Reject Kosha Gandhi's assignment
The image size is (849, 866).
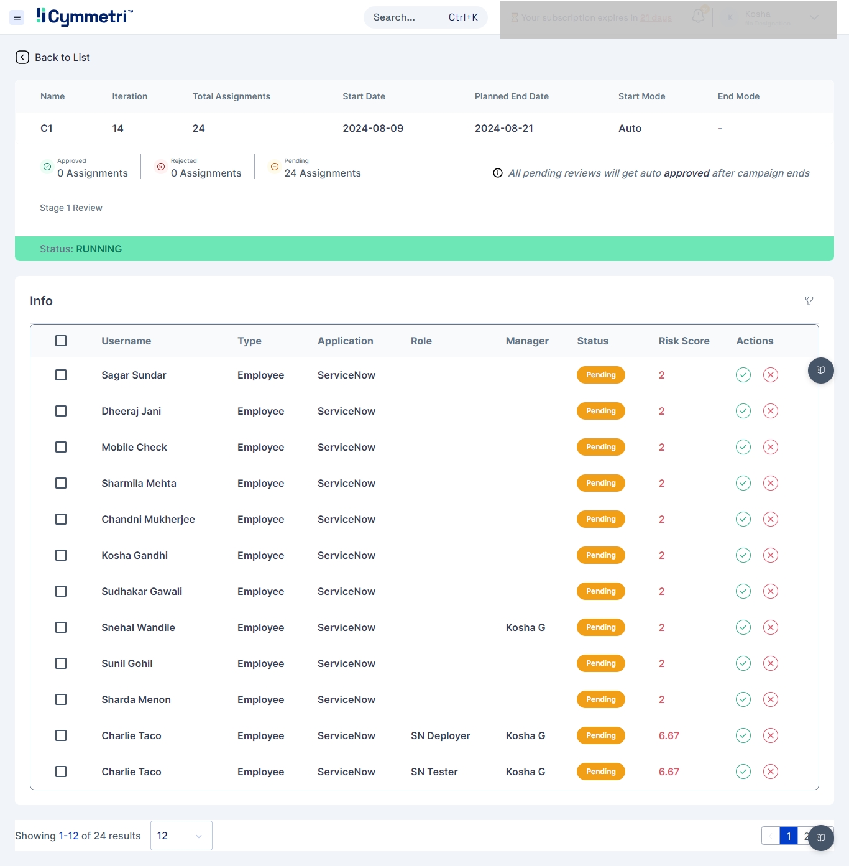coord(770,555)
